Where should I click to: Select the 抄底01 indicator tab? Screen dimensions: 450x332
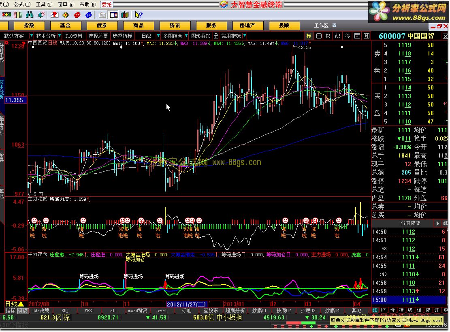(260, 311)
